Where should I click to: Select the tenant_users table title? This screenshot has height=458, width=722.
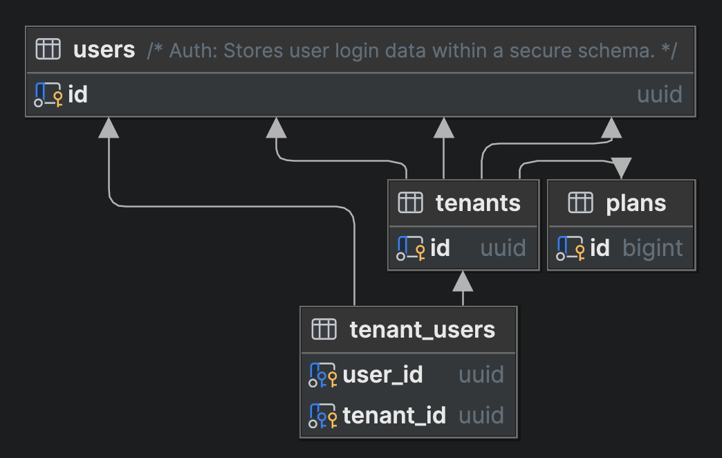423,330
